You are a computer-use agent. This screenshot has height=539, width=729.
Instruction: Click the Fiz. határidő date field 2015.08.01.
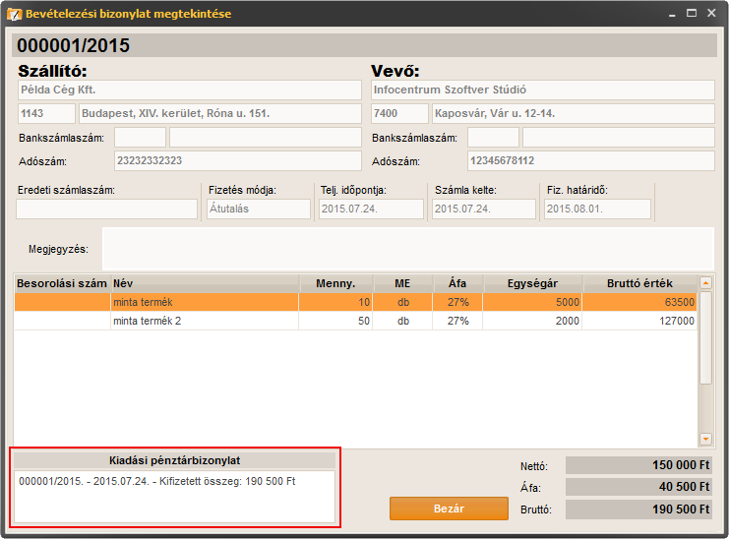tap(597, 210)
